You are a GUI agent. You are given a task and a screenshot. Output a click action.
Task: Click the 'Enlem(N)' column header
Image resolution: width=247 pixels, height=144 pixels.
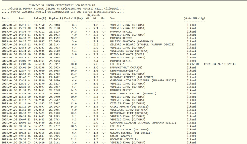pos(40,19)
